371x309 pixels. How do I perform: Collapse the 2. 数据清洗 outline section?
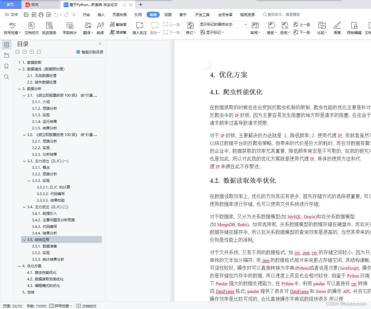click(x=19, y=69)
